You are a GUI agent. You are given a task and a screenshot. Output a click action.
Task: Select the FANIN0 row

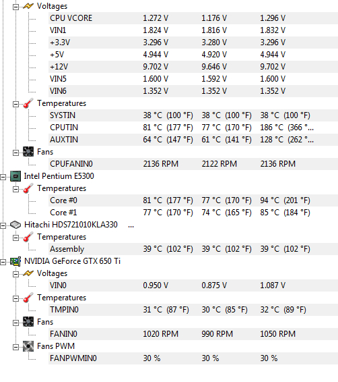(x=193, y=334)
